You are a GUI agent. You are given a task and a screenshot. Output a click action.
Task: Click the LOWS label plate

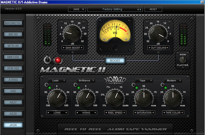(57, 113)
